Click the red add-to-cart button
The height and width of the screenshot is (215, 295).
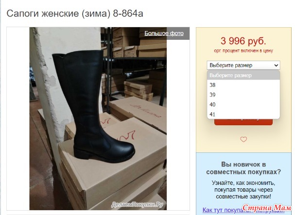pos(243,122)
